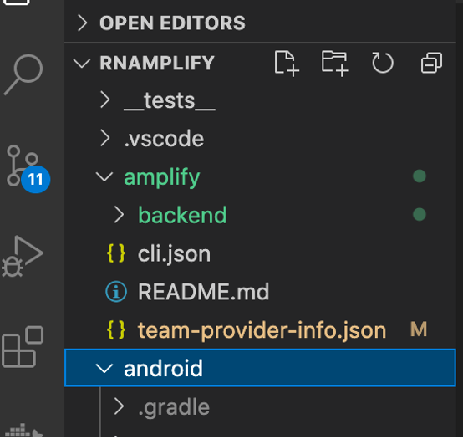Click the green status dot on amplify
The height and width of the screenshot is (439, 463).
420,176
